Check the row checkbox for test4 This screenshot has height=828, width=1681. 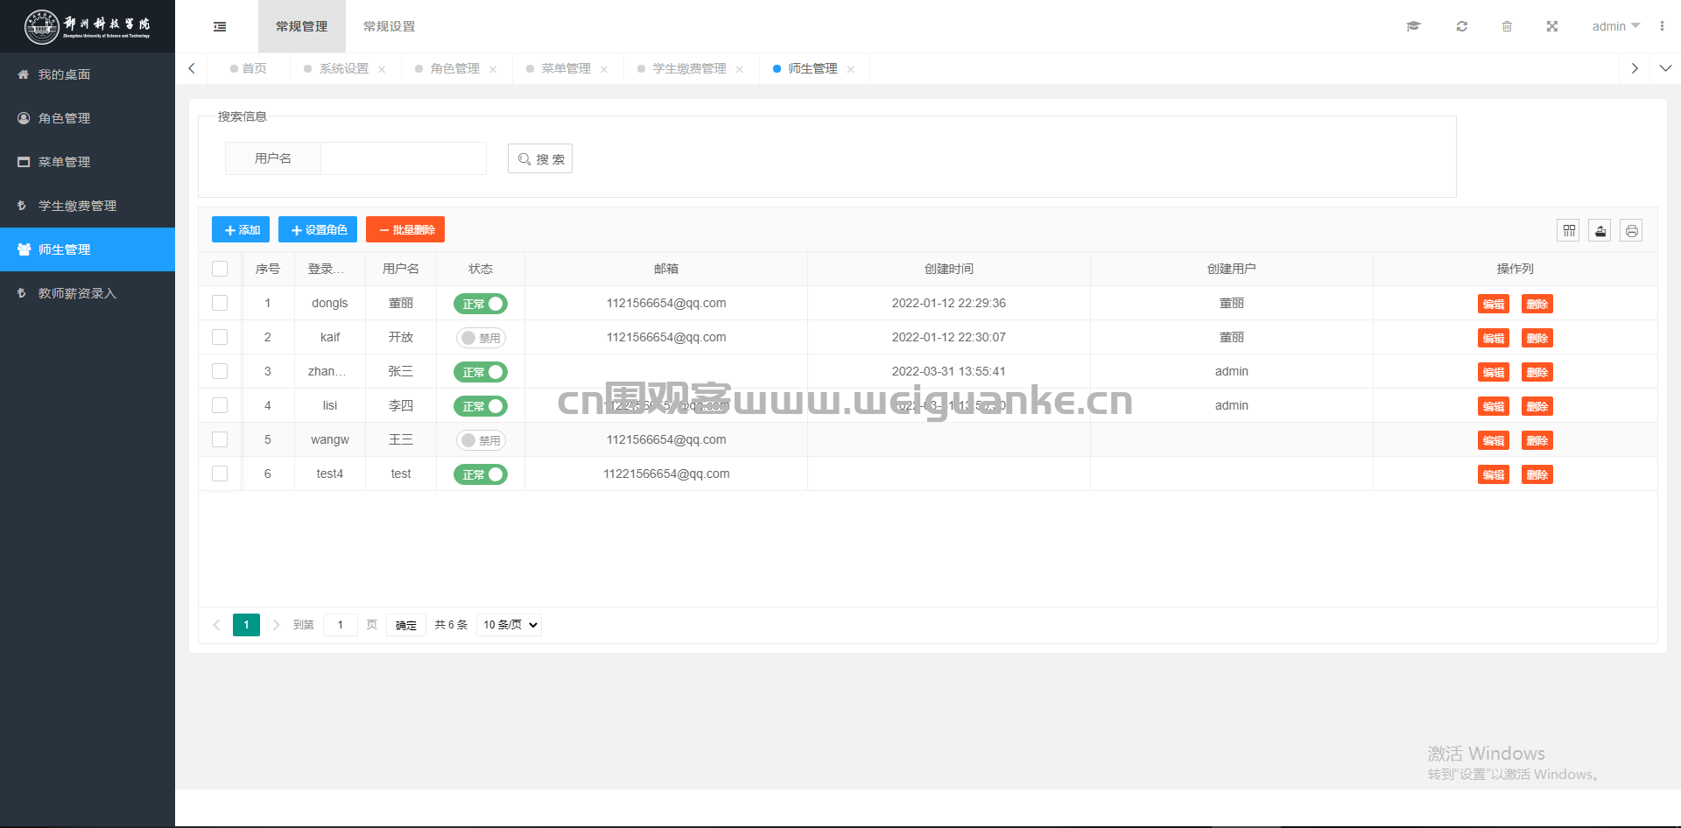click(220, 474)
